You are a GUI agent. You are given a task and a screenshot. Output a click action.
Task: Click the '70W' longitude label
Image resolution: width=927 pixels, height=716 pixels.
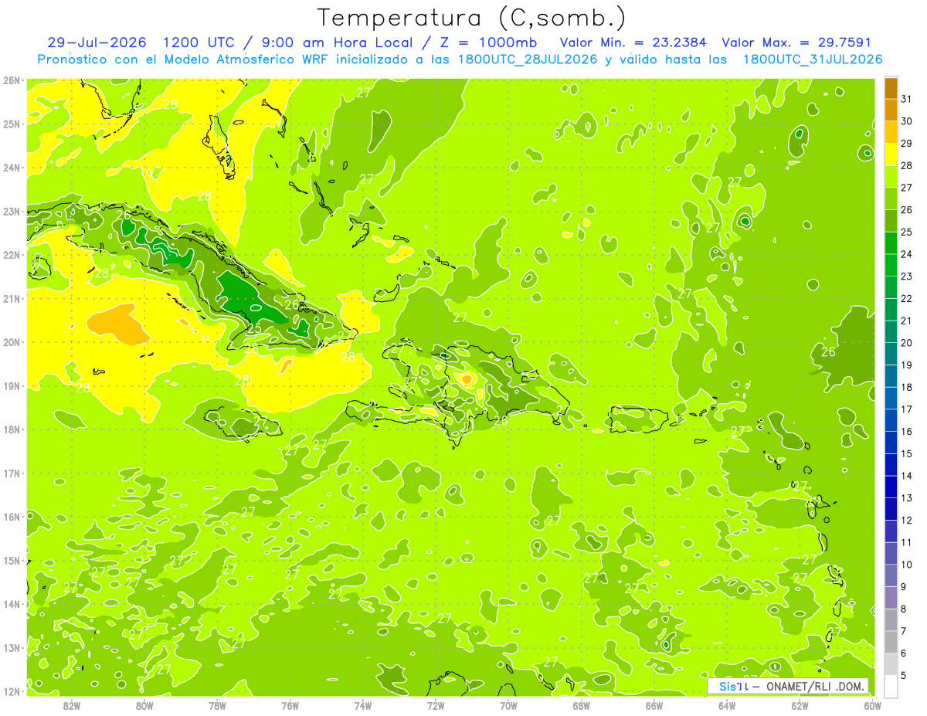508,705
